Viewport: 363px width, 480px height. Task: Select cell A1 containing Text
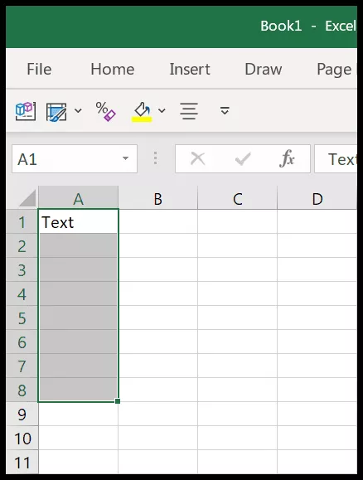point(79,221)
